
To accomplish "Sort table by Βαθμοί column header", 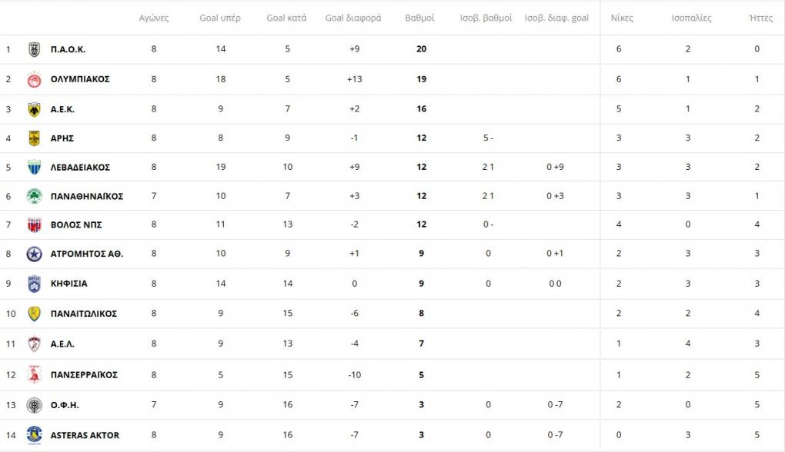I will coord(419,18).
